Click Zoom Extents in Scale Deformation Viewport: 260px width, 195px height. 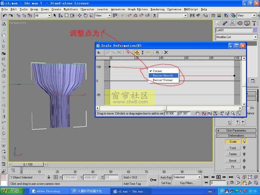point(204,113)
